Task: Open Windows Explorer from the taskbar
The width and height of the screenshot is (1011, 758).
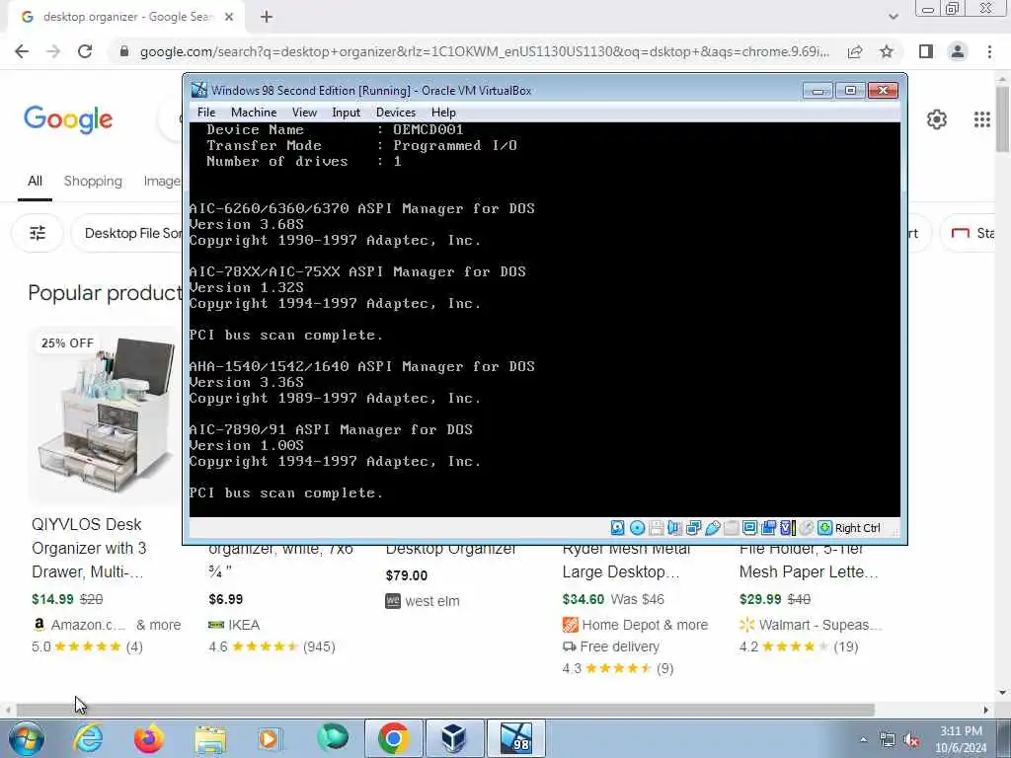Action: pos(209,738)
